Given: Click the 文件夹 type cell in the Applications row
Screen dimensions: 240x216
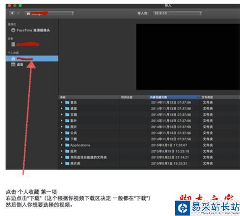Looking at the screenshot, I should [208, 145].
